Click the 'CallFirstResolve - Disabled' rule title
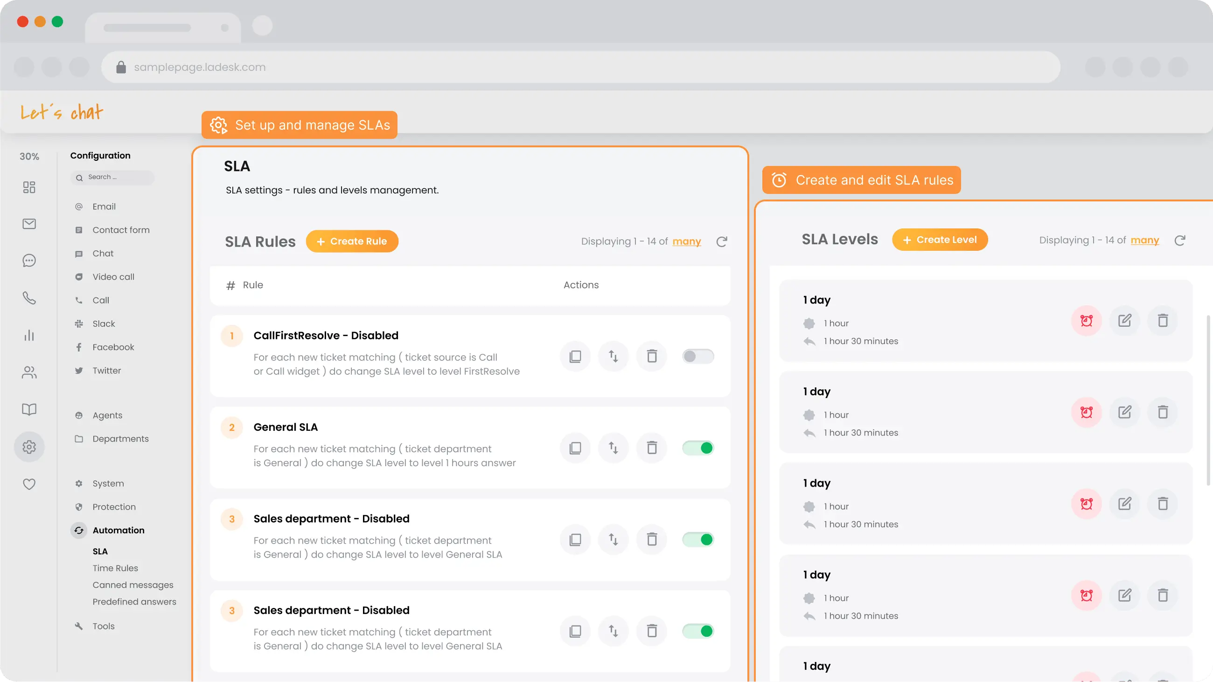The image size is (1213, 682). [x=326, y=336]
